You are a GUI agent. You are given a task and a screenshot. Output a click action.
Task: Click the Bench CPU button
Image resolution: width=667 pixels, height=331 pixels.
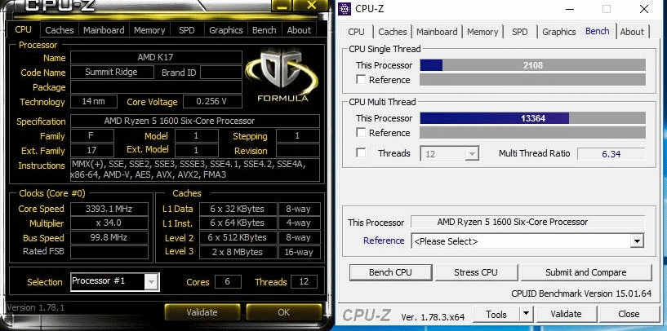390,272
